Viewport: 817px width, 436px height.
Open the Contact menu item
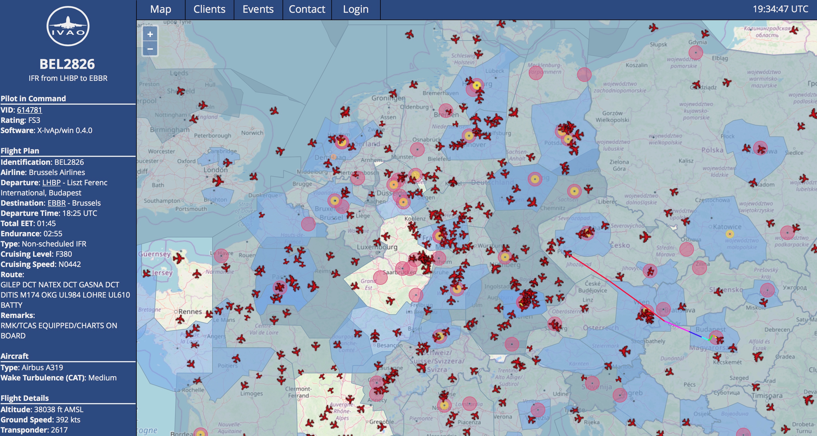307,9
